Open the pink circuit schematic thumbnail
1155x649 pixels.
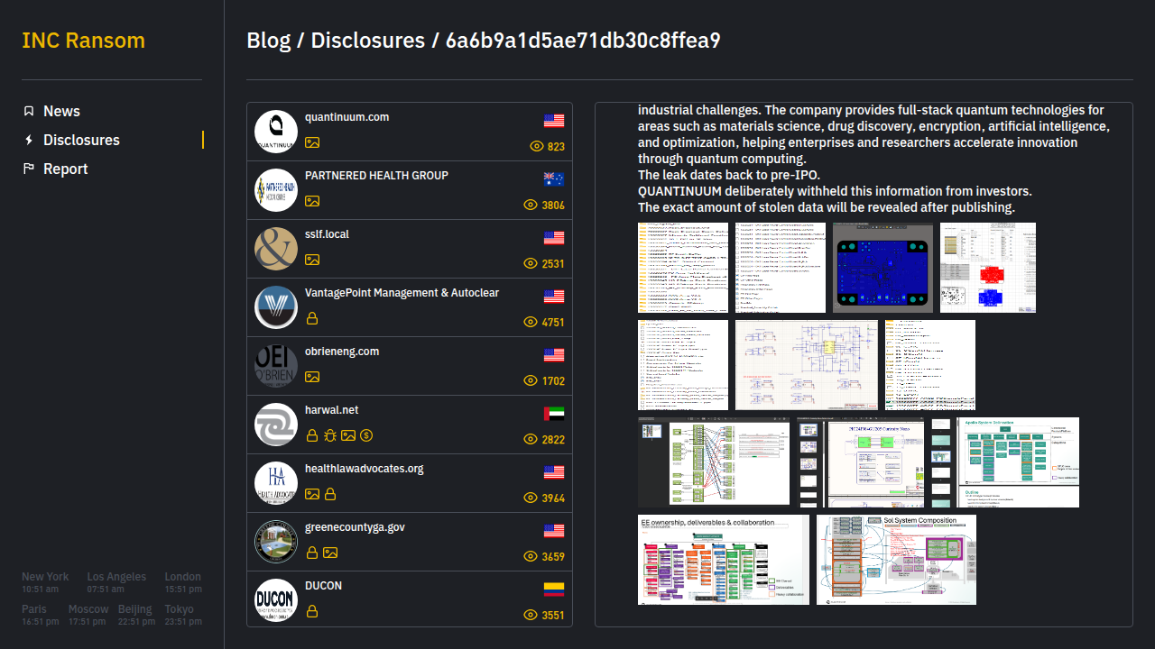point(807,365)
